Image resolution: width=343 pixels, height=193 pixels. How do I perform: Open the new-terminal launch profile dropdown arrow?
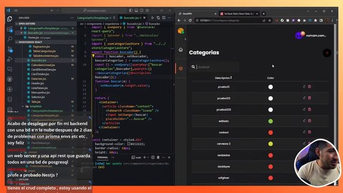pyautogui.click(x=148, y=158)
